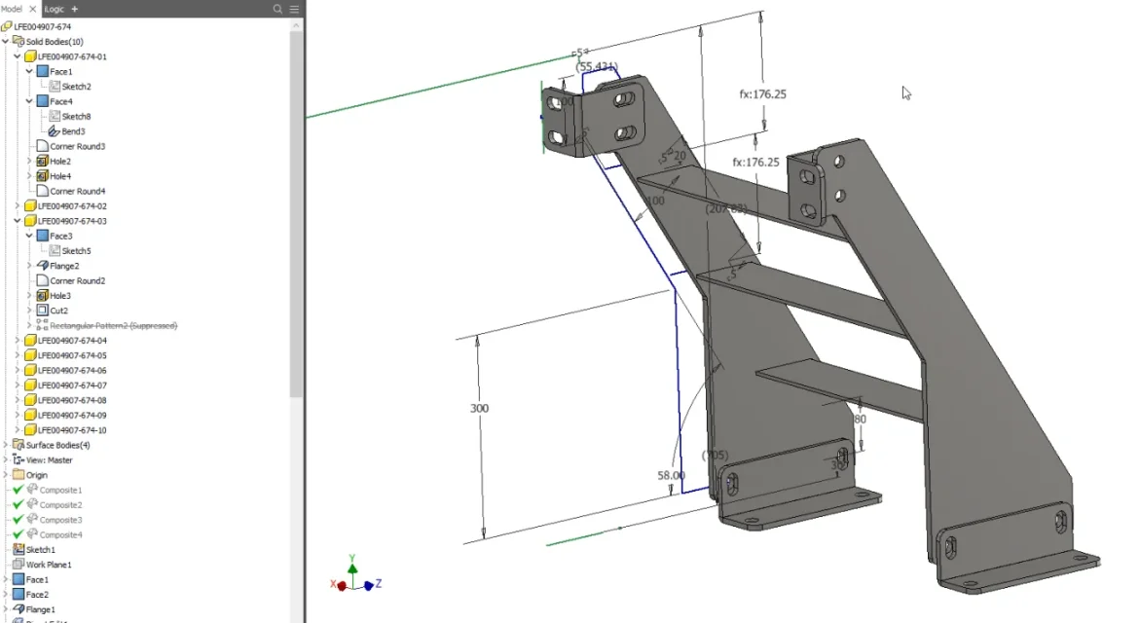1140x623 pixels.
Task: Expand the Origin folder
Action: (5, 475)
